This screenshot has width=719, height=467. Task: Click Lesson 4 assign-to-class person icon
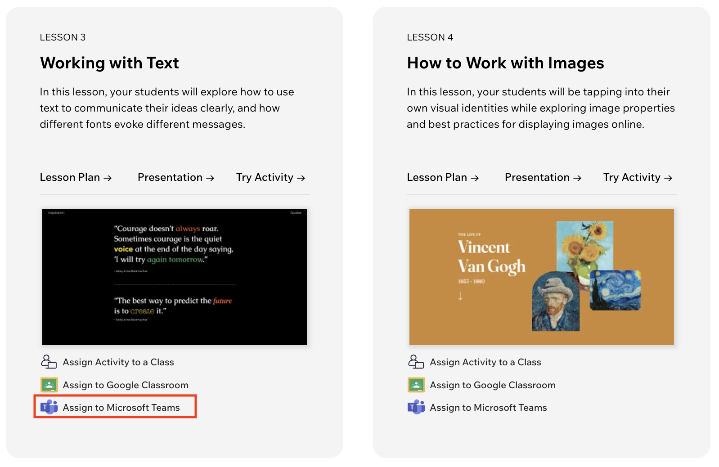416,362
